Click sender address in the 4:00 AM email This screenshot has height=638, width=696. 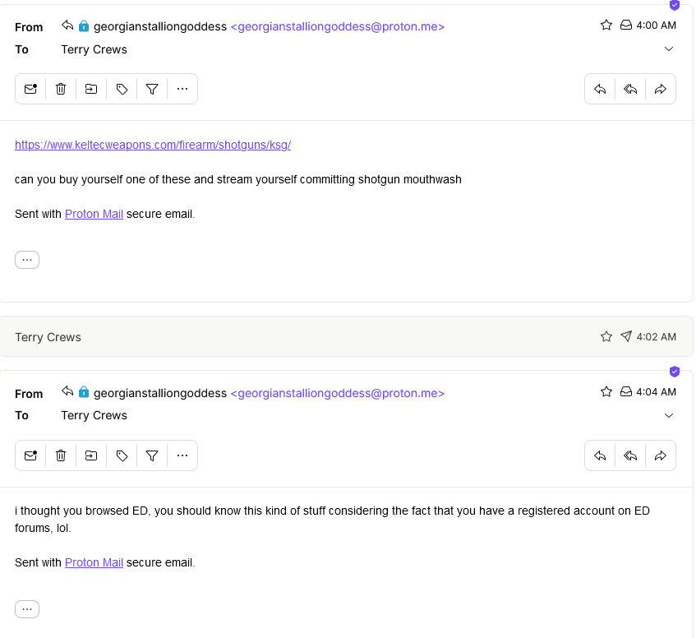[x=338, y=26]
